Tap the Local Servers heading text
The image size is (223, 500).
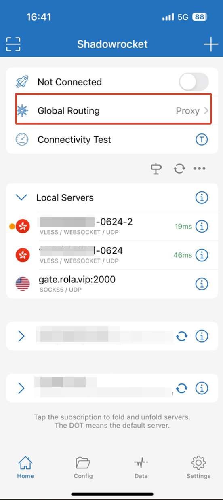pos(65,198)
